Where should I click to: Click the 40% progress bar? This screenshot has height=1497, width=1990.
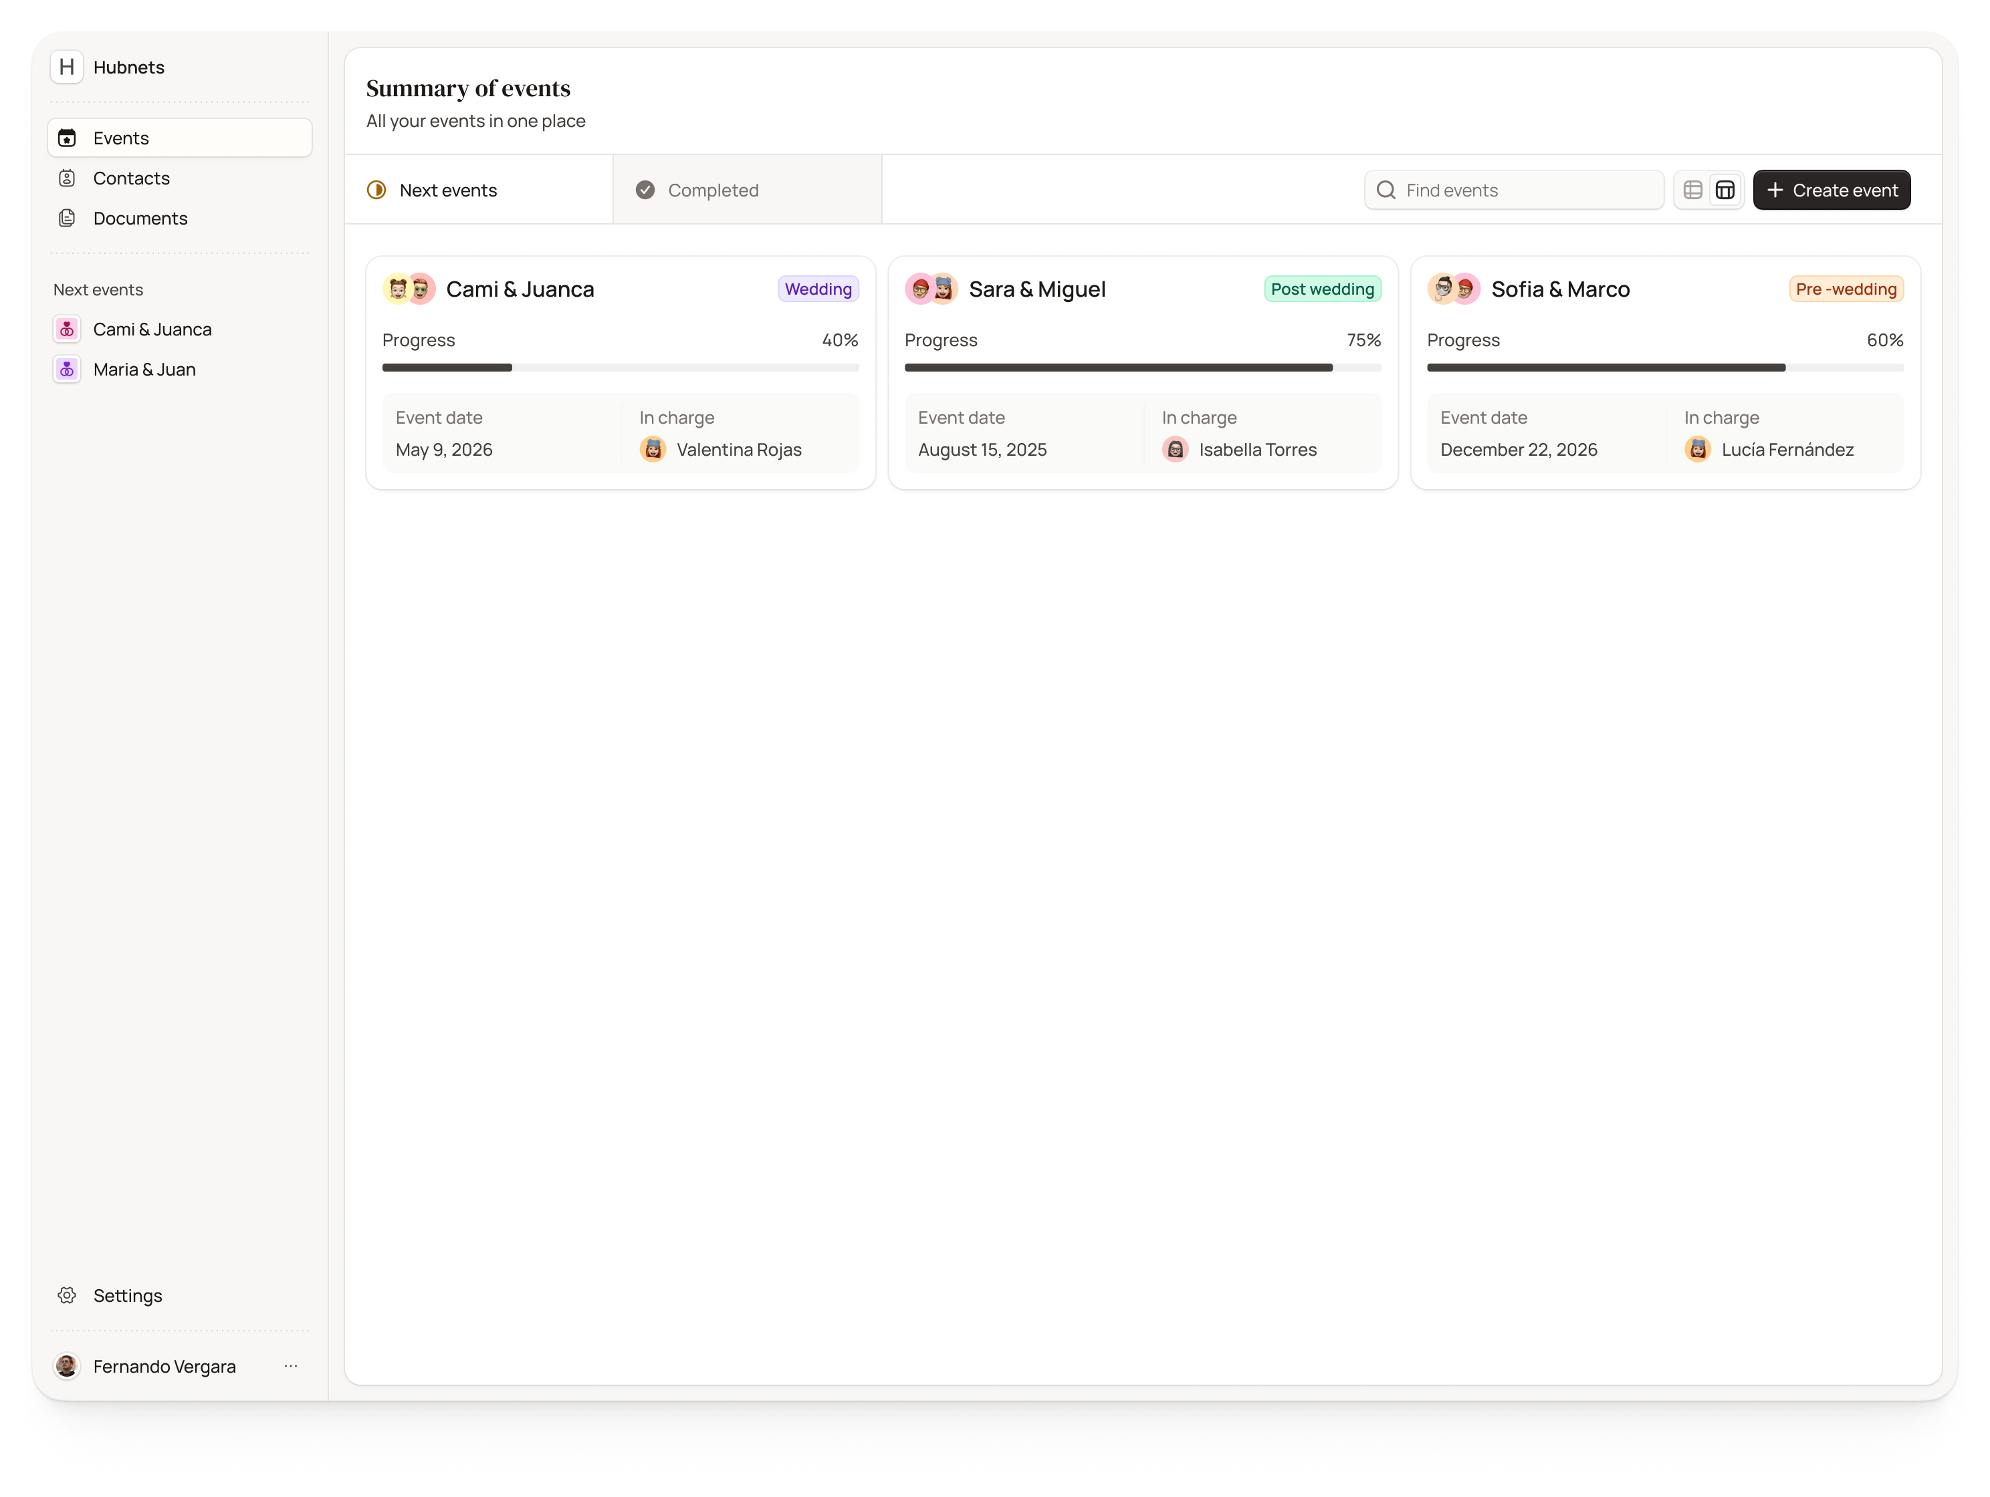tap(621, 368)
